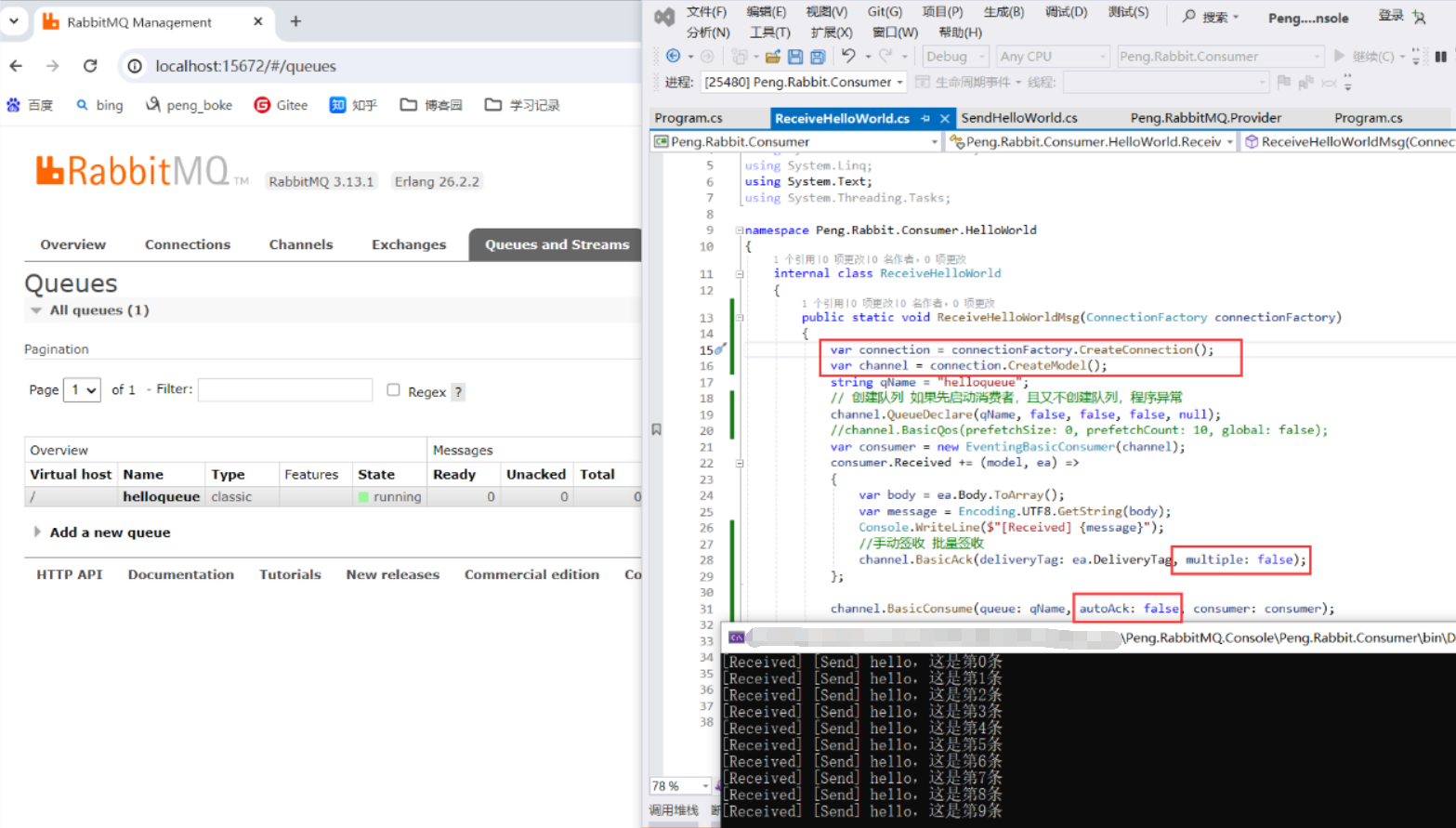Open the Peng.Rabbit.Consumer startup project dropdown
Screen dimensions: 1456x828
pos(1220,57)
